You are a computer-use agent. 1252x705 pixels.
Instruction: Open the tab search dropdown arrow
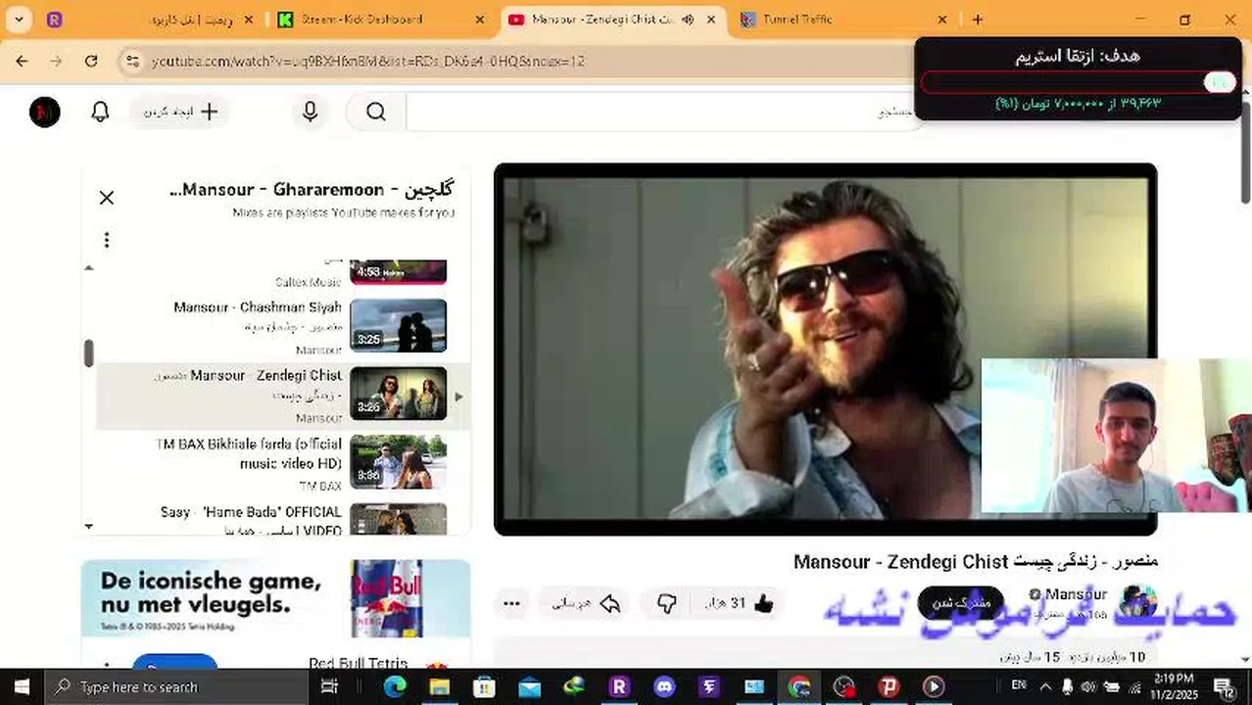[18, 20]
